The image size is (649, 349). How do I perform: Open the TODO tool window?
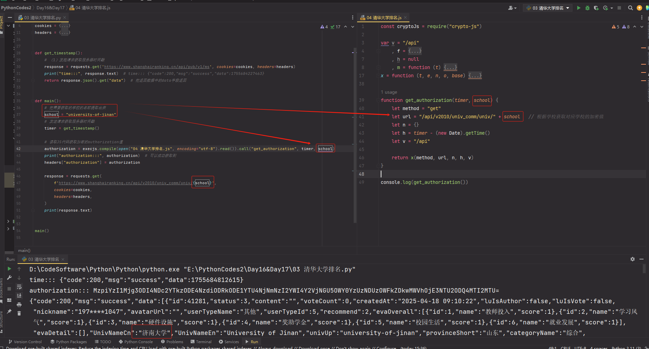click(x=103, y=341)
